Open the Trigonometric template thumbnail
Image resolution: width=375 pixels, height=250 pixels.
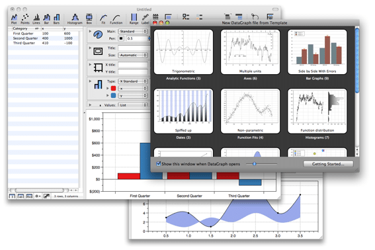coord(183,52)
